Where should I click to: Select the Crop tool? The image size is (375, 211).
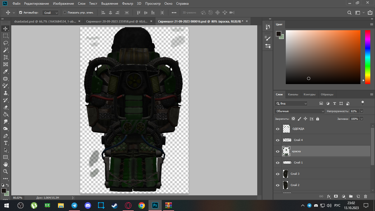click(x=5, y=57)
